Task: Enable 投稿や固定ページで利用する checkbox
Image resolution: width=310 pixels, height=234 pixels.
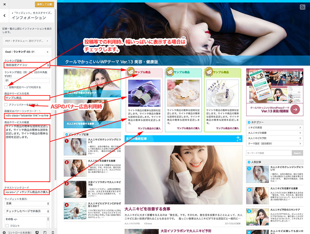Action: tap(6, 87)
